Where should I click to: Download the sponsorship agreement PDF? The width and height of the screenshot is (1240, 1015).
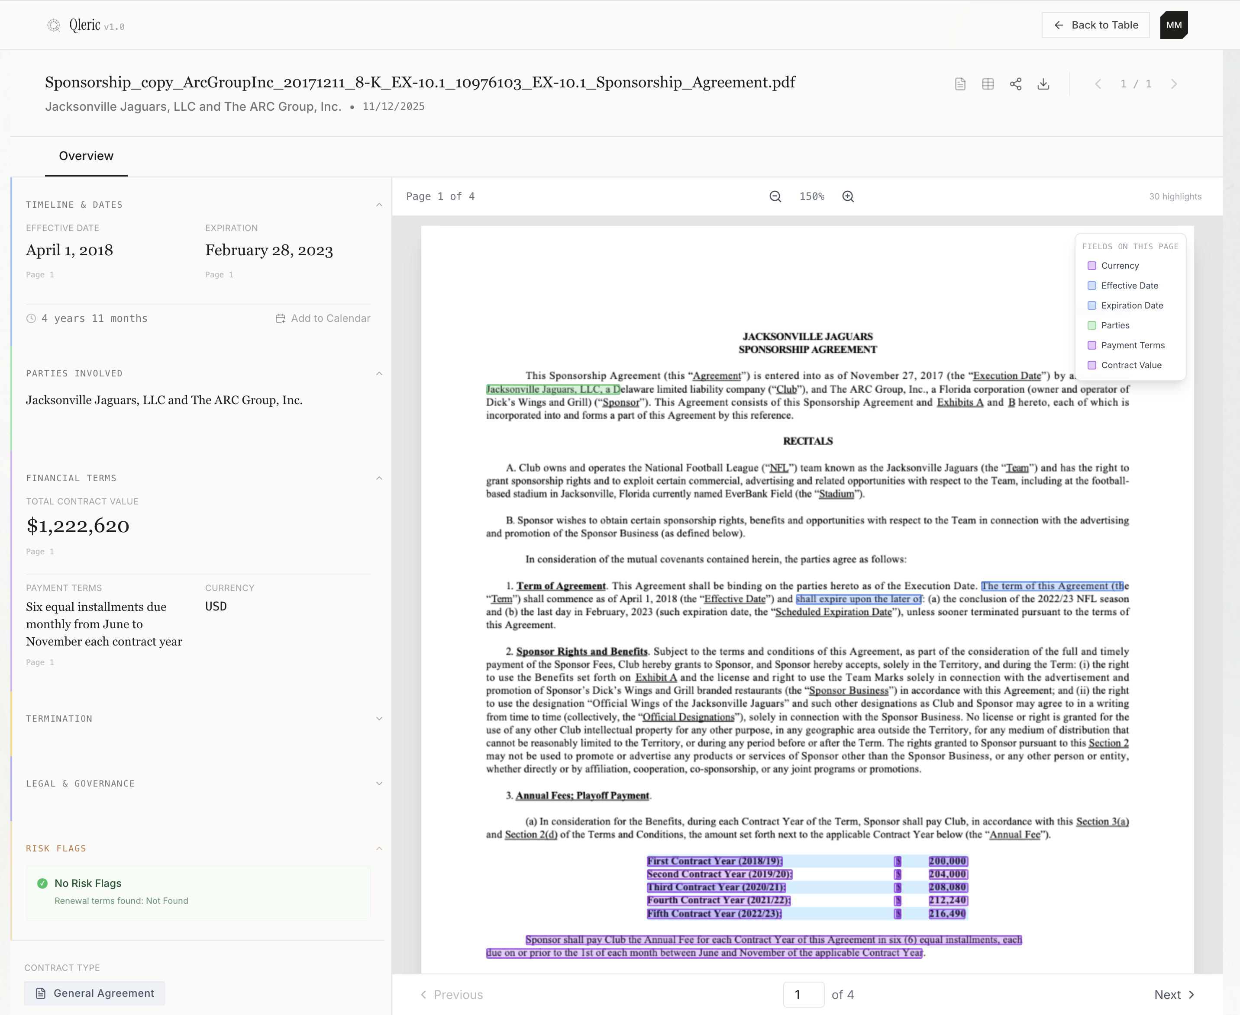[x=1044, y=84]
